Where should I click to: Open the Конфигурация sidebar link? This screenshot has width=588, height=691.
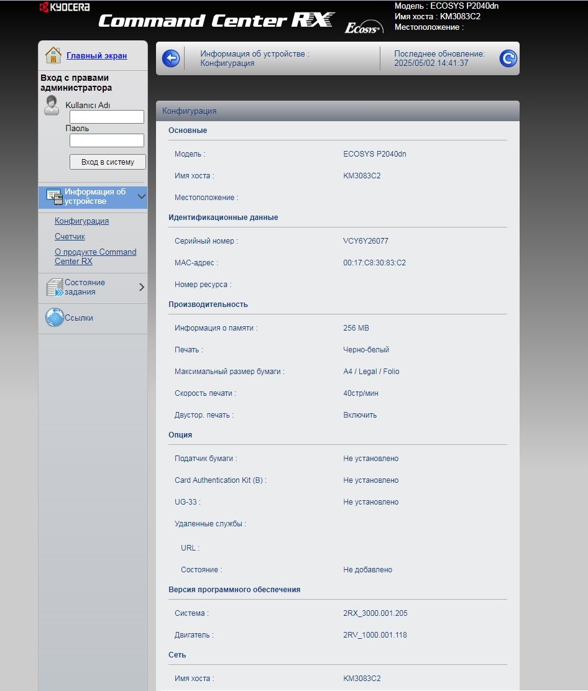tap(81, 221)
